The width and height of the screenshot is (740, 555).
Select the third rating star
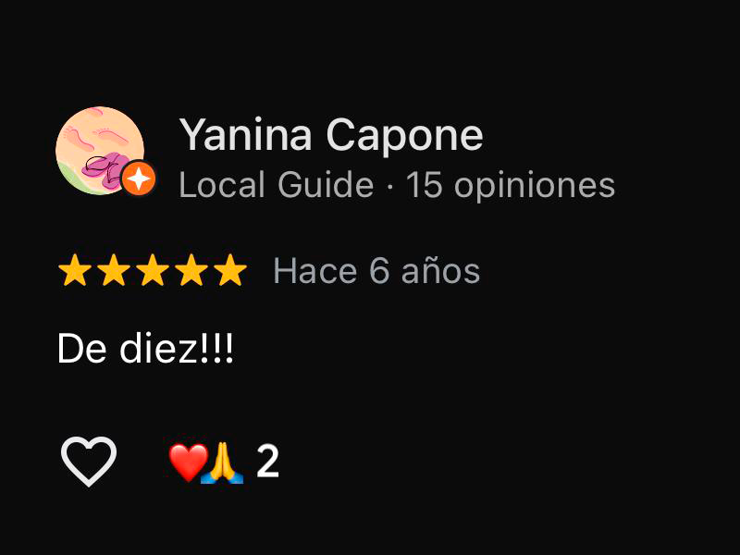pos(153,270)
